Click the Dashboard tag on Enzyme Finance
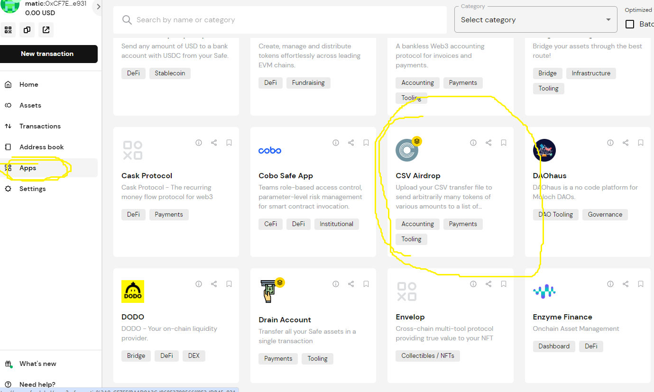The width and height of the screenshot is (654, 392). click(554, 346)
